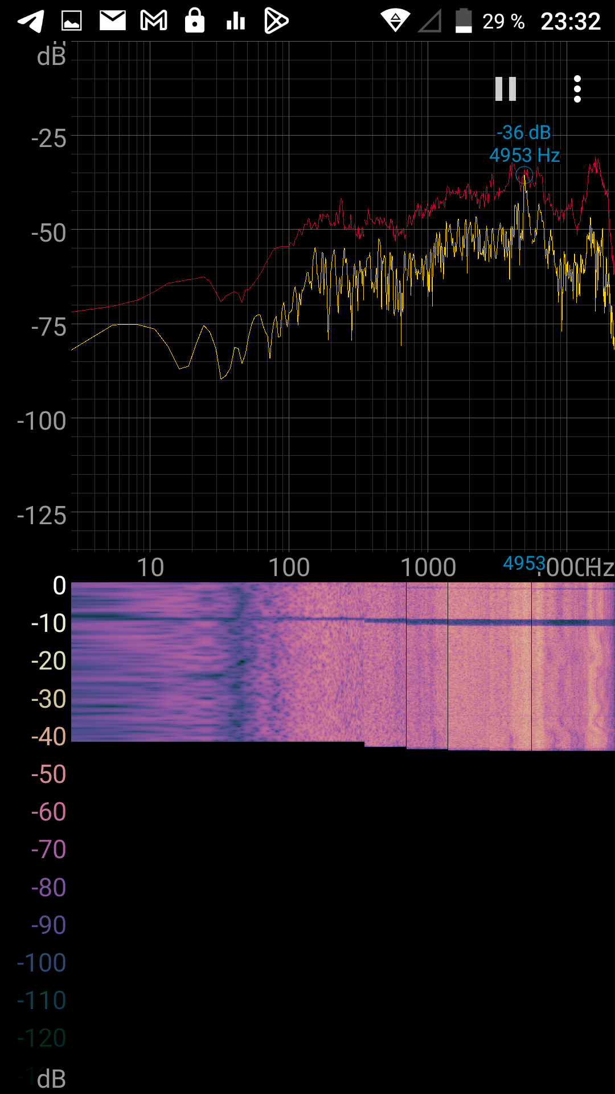Tap the 29 % battery text
The image size is (615, 1094).
click(503, 22)
